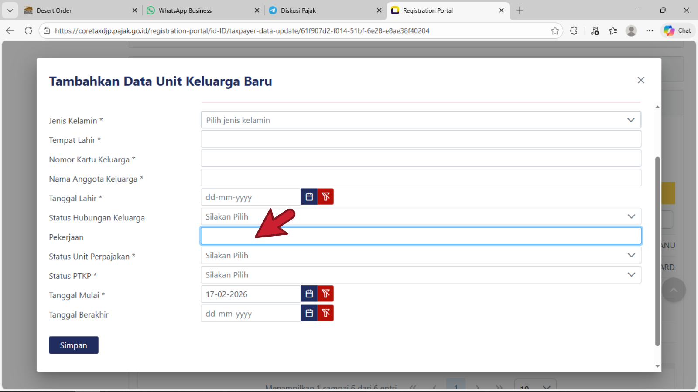Screen dimensions: 698x392
Task: Open calendar picker for Tanggal Berakhir
Action: [x=309, y=313]
